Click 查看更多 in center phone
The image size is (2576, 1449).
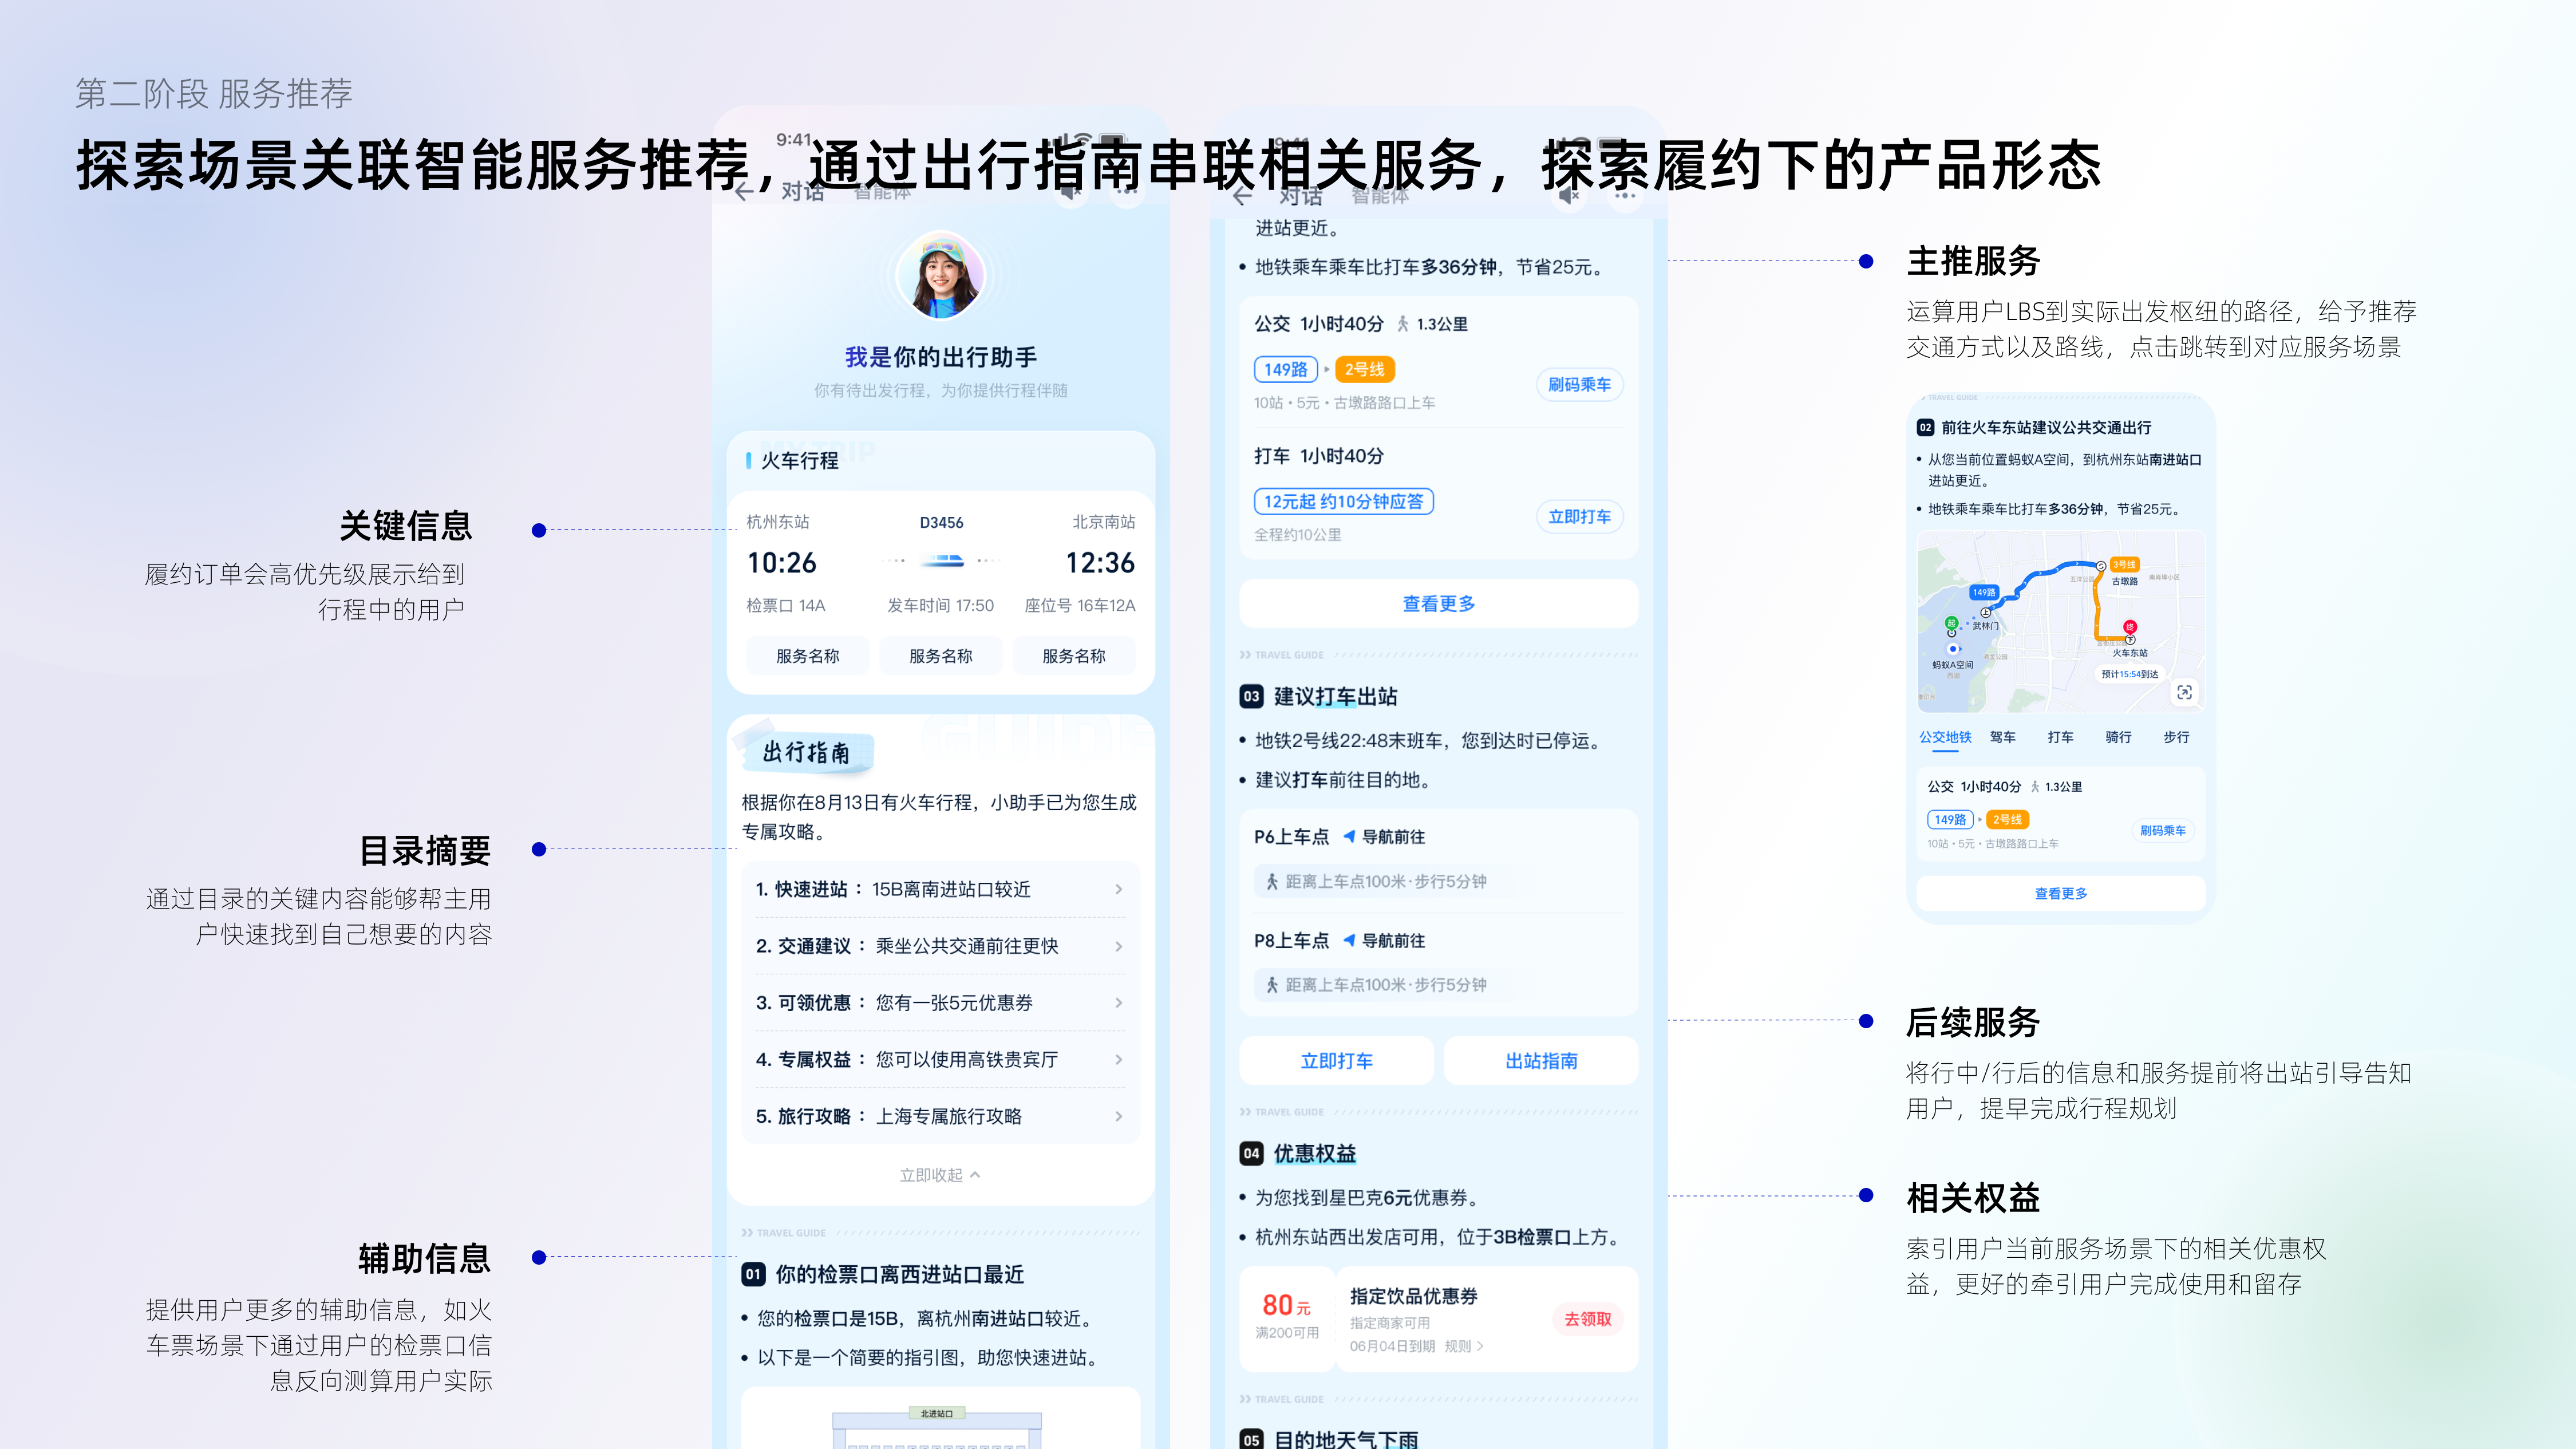tap(1438, 604)
